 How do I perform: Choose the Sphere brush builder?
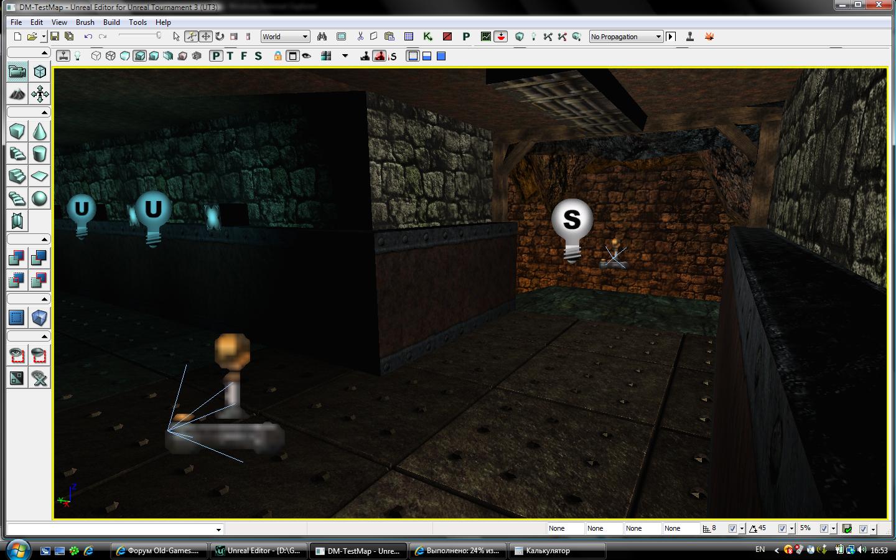coord(40,198)
